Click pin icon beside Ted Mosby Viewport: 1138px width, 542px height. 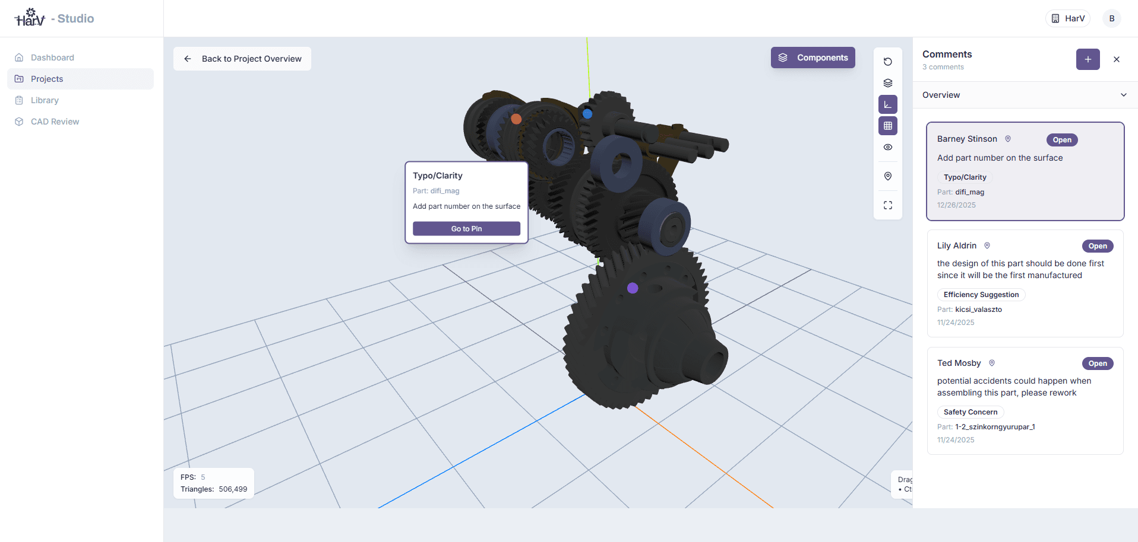coord(992,363)
